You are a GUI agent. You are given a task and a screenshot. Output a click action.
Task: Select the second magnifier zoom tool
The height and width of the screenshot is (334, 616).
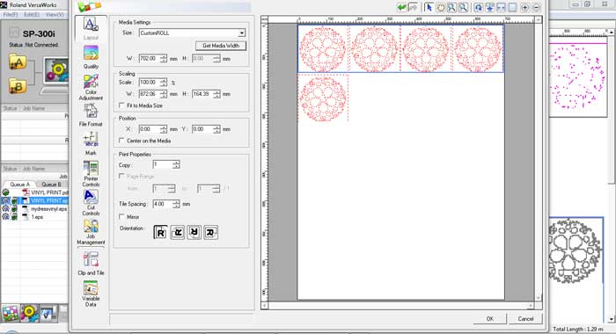(x=463, y=7)
